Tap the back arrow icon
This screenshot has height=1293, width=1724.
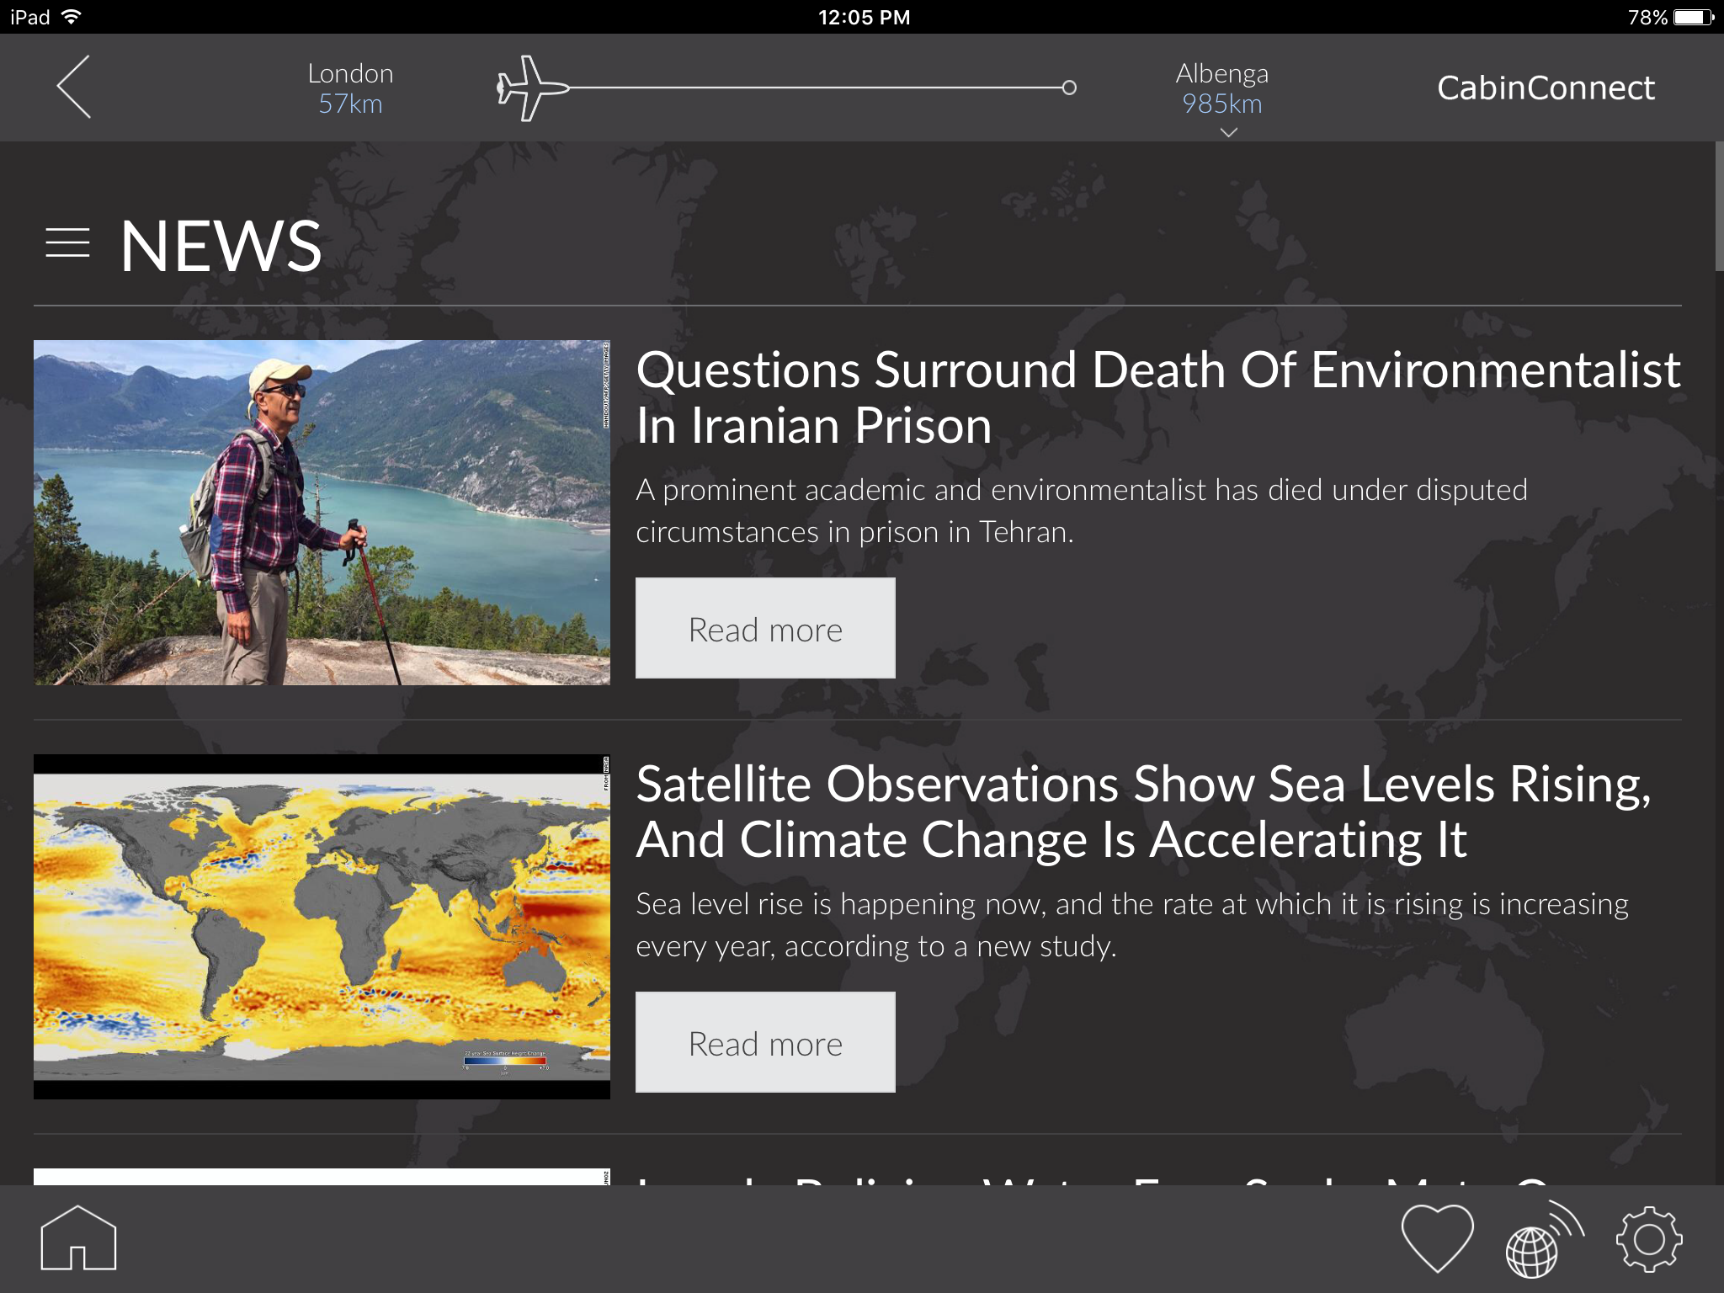pyautogui.click(x=74, y=87)
